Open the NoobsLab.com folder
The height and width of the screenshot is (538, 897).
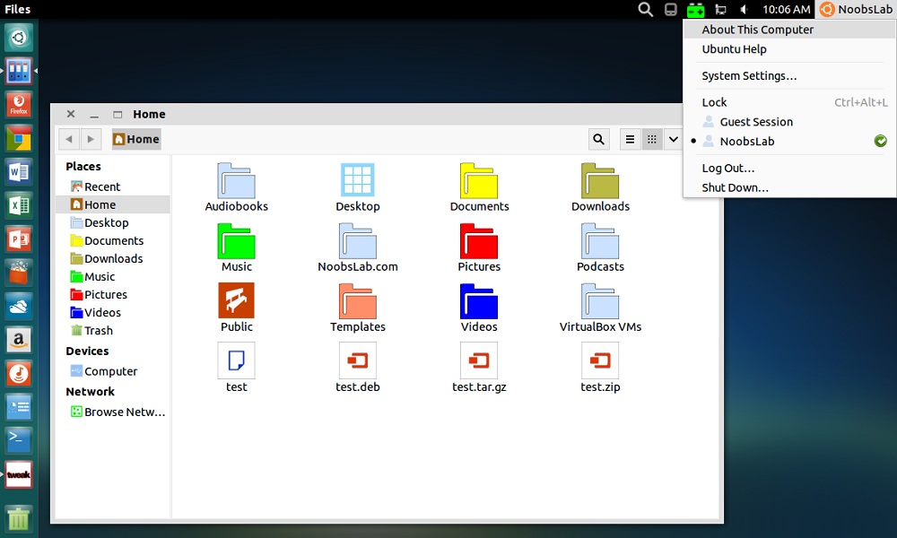click(x=358, y=241)
